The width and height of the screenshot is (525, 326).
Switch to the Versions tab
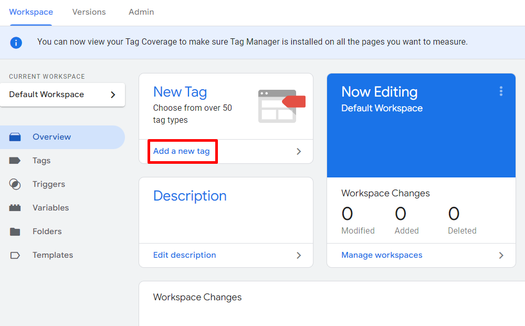click(89, 12)
